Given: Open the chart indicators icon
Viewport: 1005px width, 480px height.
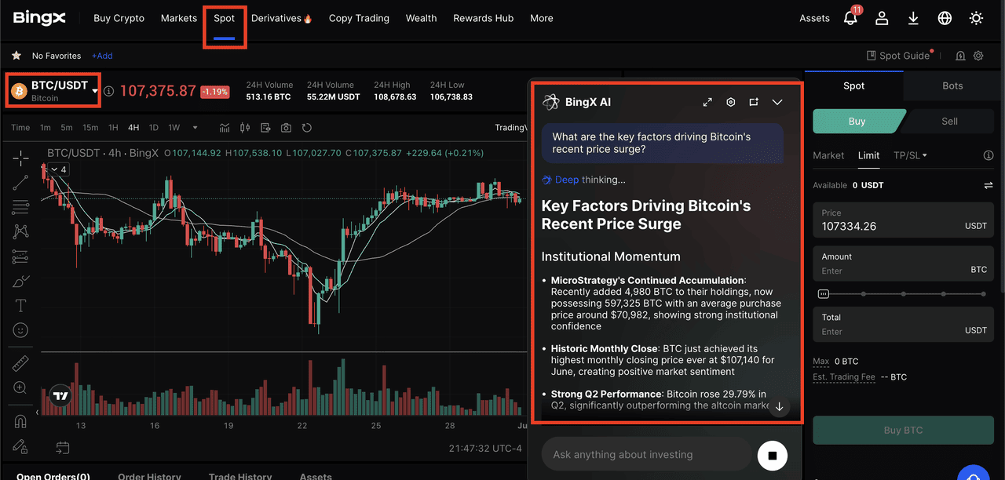Looking at the screenshot, I should 225,128.
